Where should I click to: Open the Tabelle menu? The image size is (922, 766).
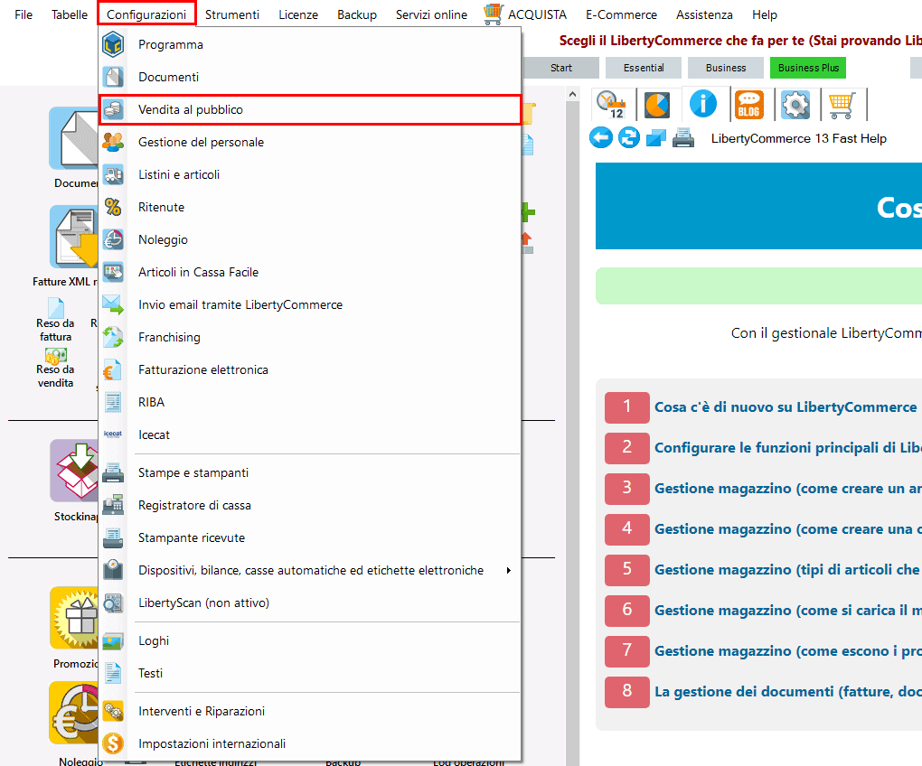(x=70, y=14)
